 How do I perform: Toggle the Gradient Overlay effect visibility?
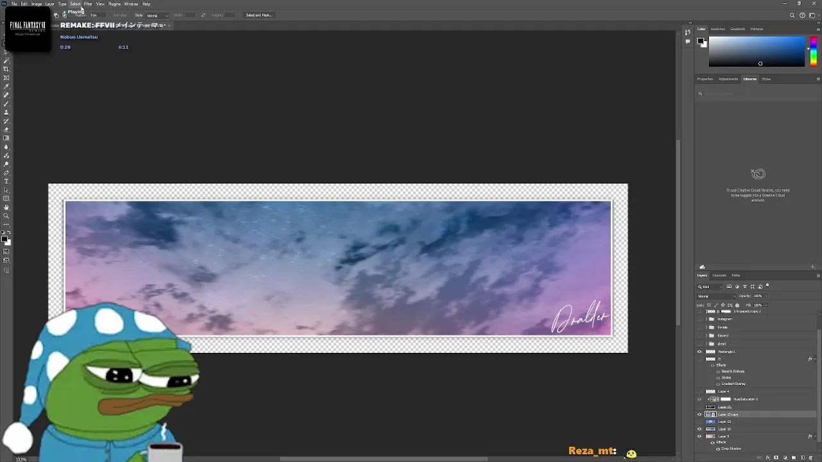[x=718, y=384]
